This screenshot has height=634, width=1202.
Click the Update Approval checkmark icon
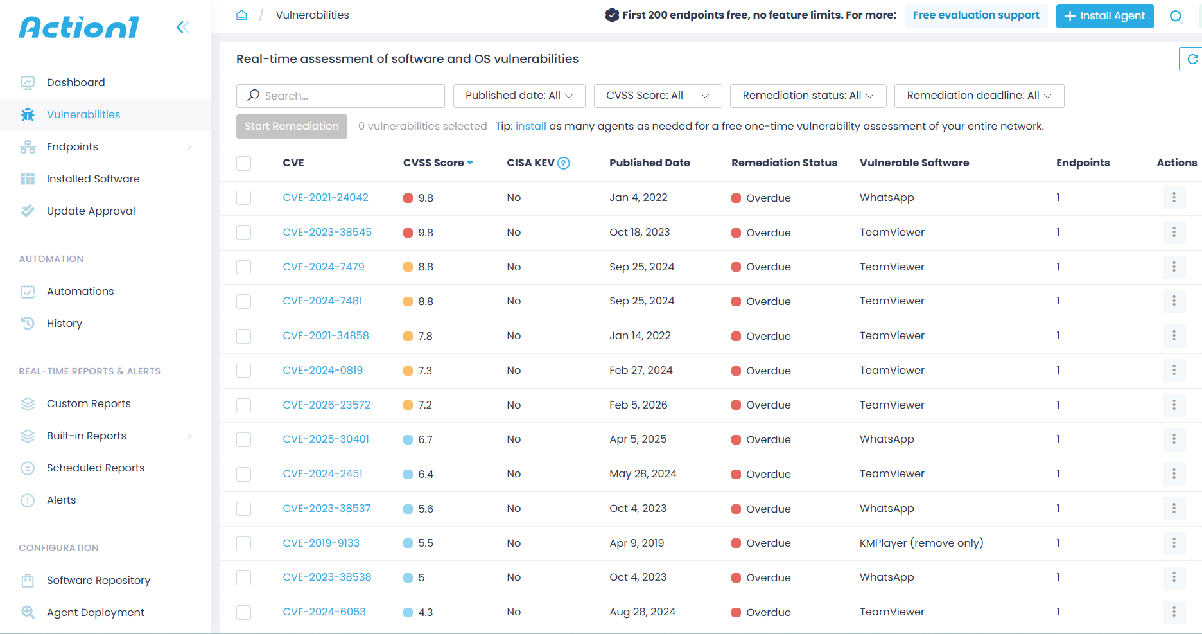(28, 211)
